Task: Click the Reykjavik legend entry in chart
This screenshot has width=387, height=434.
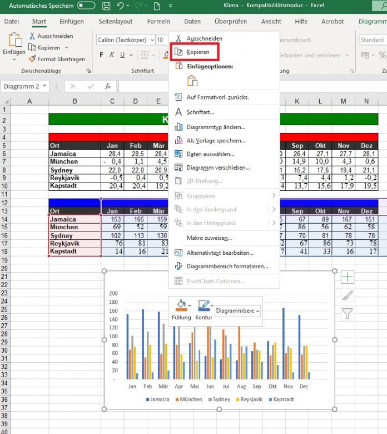Action: pyautogui.click(x=249, y=400)
